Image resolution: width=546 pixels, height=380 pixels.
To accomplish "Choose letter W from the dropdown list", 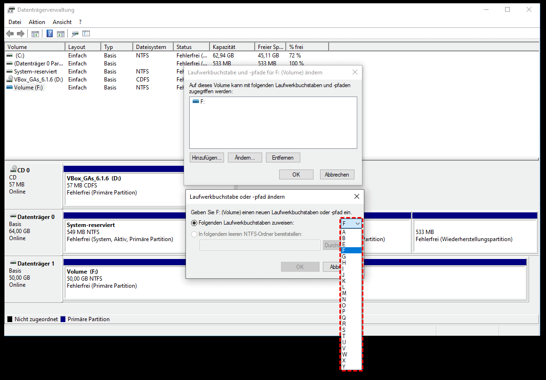I will click(x=351, y=354).
